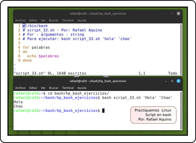Minimize the lower terminal window
The width and height of the screenshot is (196, 143).
pyautogui.click(x=166, y=81)
